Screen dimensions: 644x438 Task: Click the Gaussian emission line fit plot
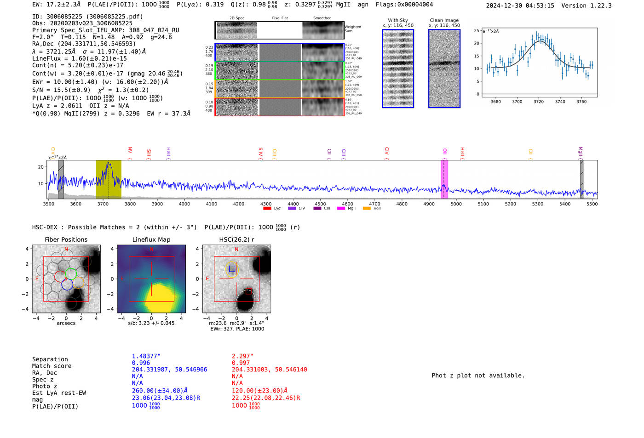click(x=539, y=63)
